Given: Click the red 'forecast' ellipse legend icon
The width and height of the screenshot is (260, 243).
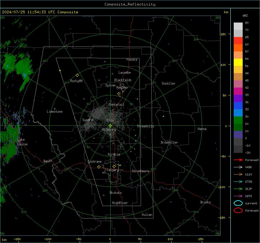Looking at the screenshot, I should point(238,210).
